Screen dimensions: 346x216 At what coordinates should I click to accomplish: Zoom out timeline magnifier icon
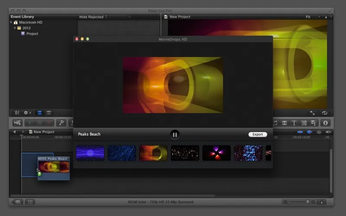[285, 202]
